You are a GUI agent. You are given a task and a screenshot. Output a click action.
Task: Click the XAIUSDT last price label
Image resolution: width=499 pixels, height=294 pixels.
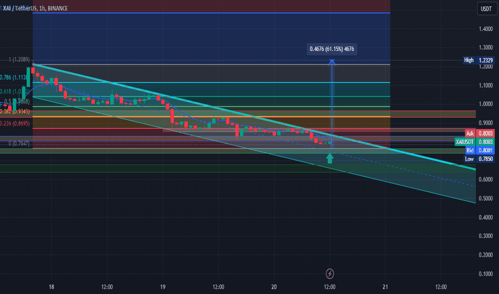pos(474,142)
